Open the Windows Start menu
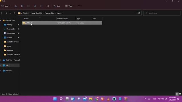Image resolution: width=182 pixels, height=102 pixels. coord(55,99)
